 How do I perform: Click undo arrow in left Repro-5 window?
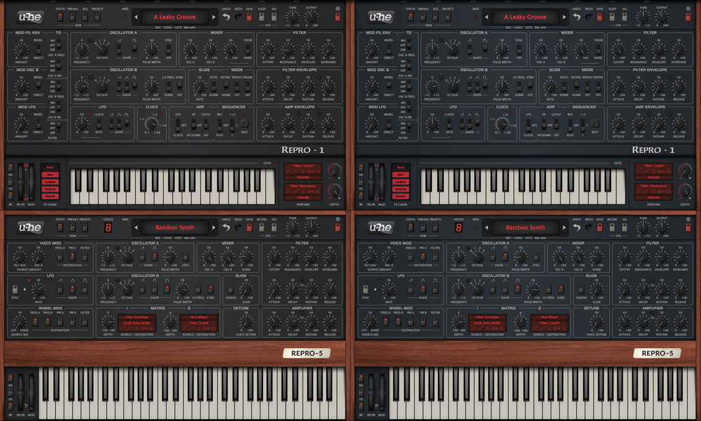pos(226,227)
